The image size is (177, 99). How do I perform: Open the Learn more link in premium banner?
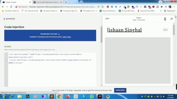[x=67, y=37]
